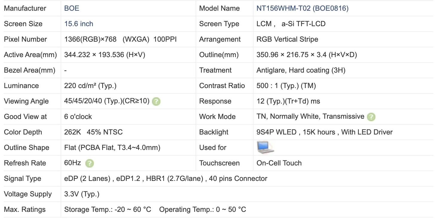Screen dimensions: 436x219
Task: Select the storage and operating temperature ratings text
Action: click(155, 209)
